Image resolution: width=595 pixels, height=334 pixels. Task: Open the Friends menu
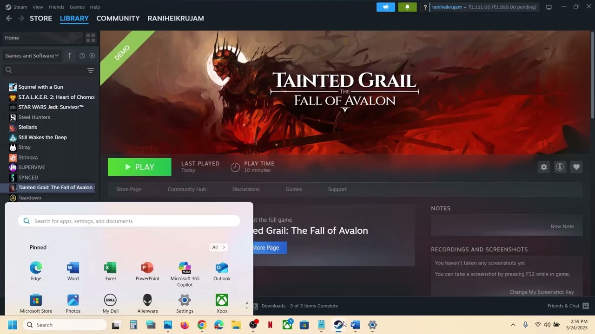coord(56,7)
